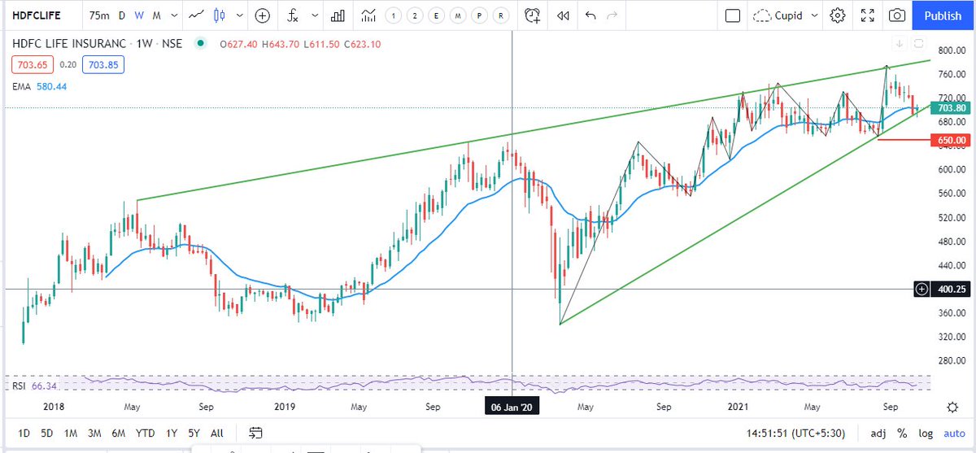The width and height of the screenshot is (976, 453).
Task: Click the 400.25 crosshair price label
Action: (x=951, y=289)
